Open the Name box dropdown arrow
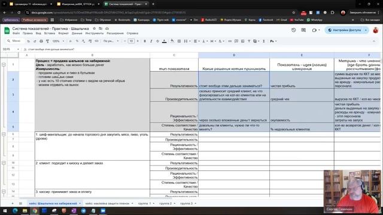This screenshot has width=383, height=215. point(18,49)
